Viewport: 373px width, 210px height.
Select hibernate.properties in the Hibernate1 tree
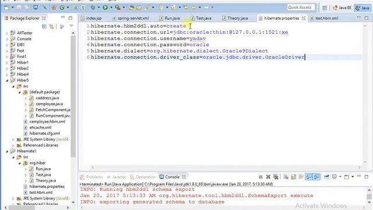pos(47,187)
